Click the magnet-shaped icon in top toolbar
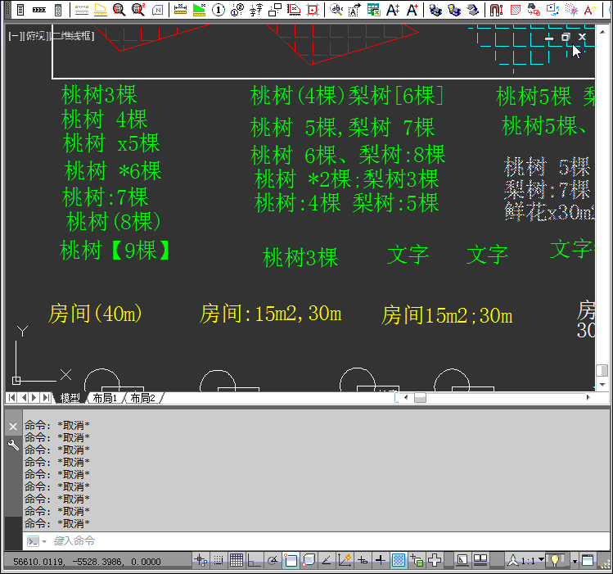 tap(496, 10)
